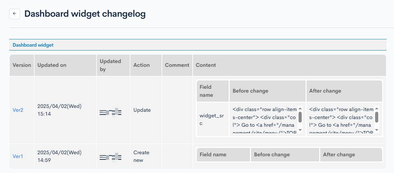The height and width of the screenshot is (173, 394).
Task: Open the Ver1 version link
Action: 18,156
